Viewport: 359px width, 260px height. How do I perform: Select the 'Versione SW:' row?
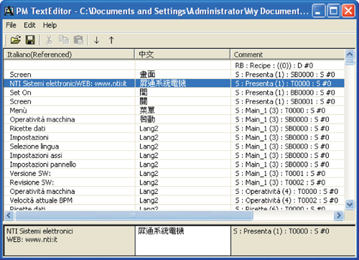click(x=174, y=173)
